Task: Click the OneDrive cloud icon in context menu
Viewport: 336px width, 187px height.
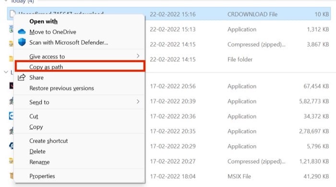Action: pos(22,32)
